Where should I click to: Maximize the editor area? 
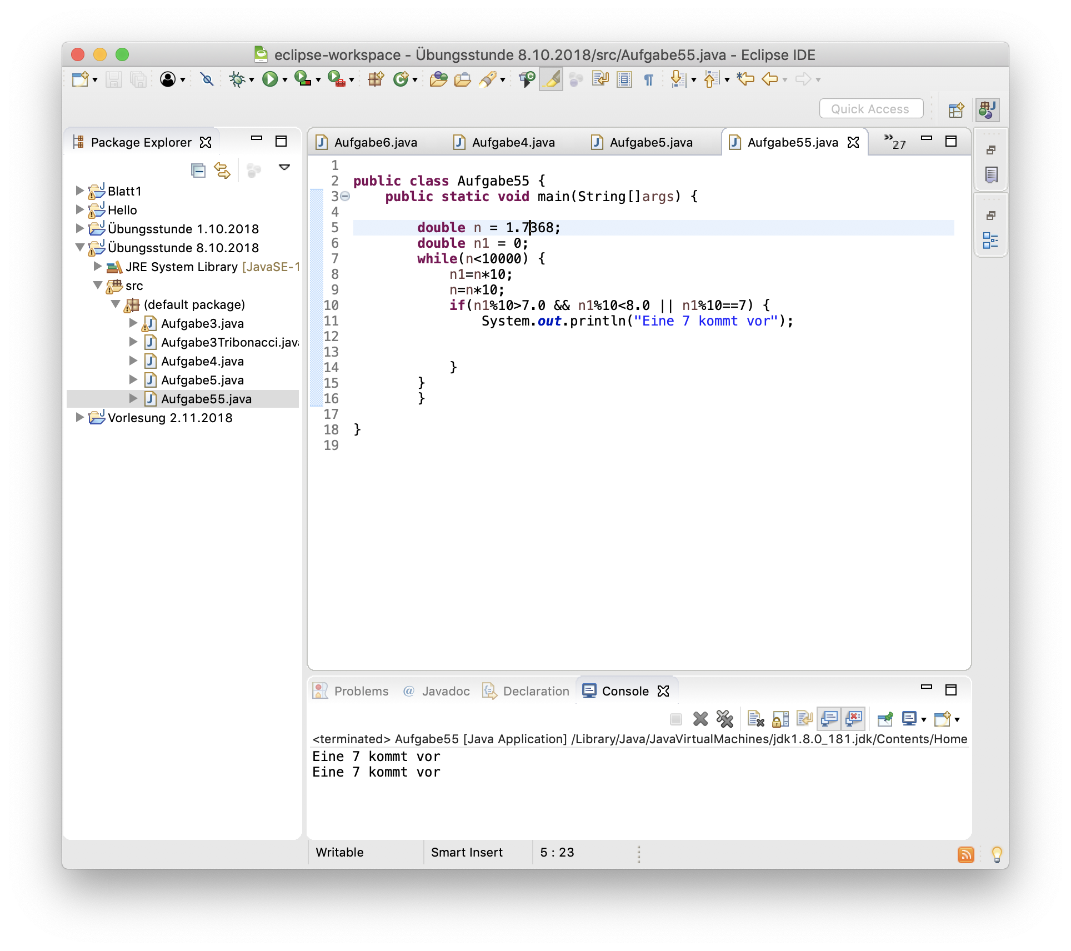(950, 142)
